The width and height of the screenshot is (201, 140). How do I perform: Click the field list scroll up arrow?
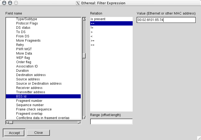[x=84, y=19]
